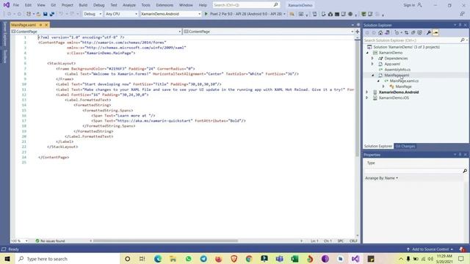Open the Build menu
The image size is (470, 264).
83,5
